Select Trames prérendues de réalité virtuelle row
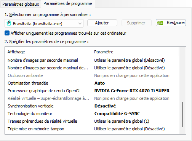The width and height of the screenshot is (192, 141). (92, 121)
